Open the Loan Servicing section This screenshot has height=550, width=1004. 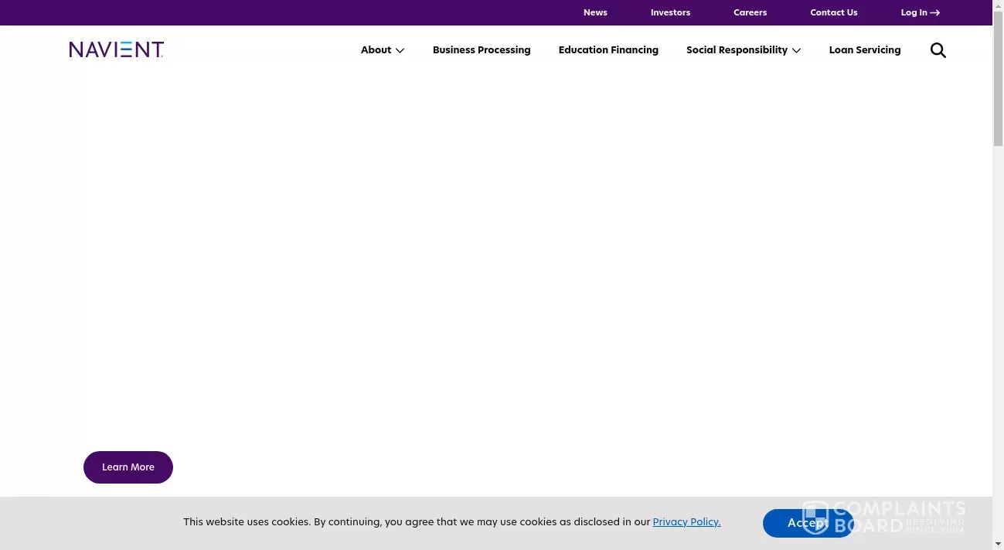click(864, 49)
